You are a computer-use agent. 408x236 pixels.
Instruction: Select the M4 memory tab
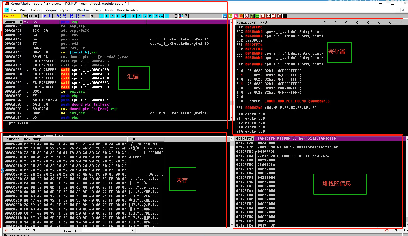tap(27, 230)
